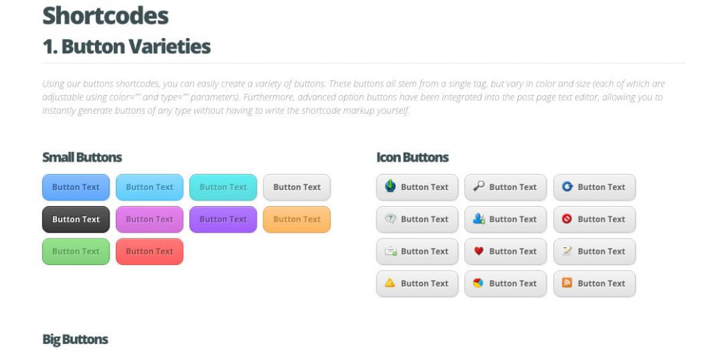Click the orange small Button Text

(297, 219)
